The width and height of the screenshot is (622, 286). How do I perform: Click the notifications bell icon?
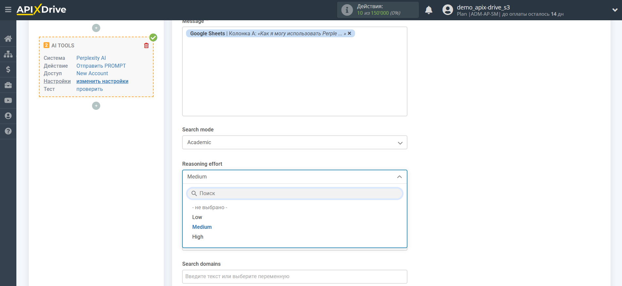click(x=429, y=10)
